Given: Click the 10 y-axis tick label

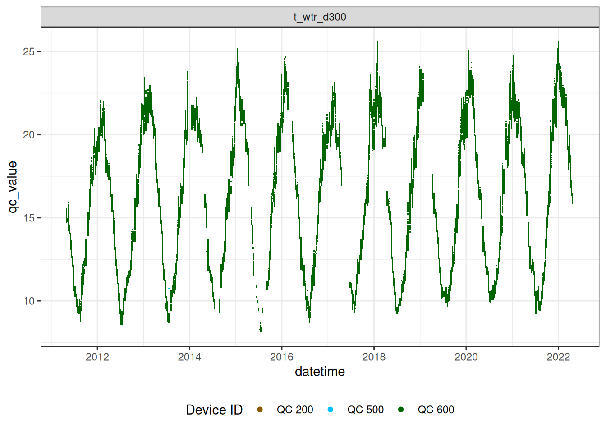Looking at the screenshot, I should (29, 301).
